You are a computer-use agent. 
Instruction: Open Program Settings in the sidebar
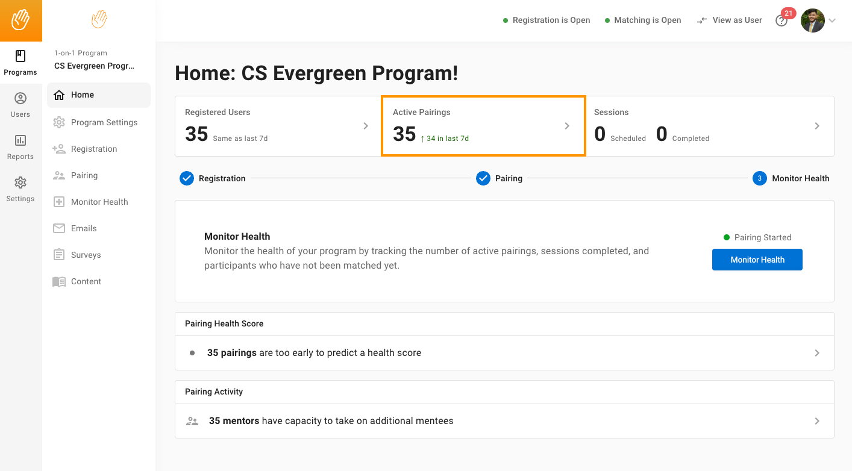(99, 122)
